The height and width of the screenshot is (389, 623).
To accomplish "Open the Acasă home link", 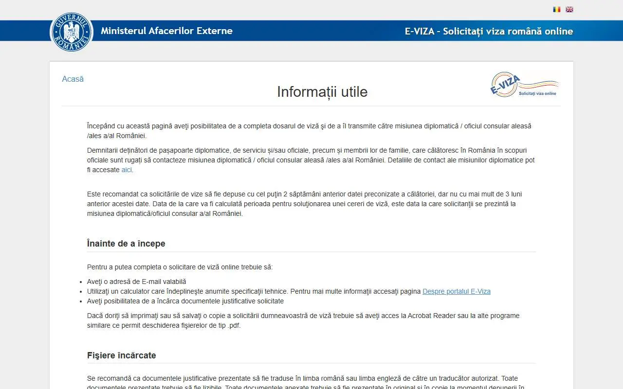I will (x=73, y=79).
